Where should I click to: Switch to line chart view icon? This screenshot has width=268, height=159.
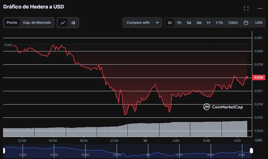point(63,23)
